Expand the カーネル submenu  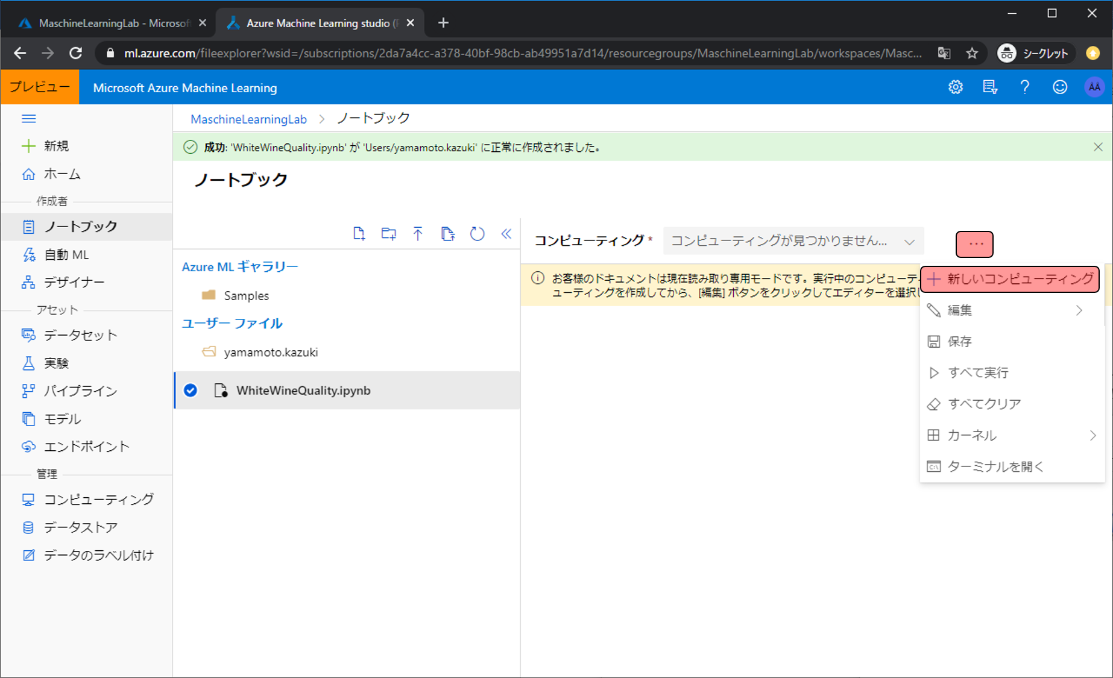(x=1011, y=435)
